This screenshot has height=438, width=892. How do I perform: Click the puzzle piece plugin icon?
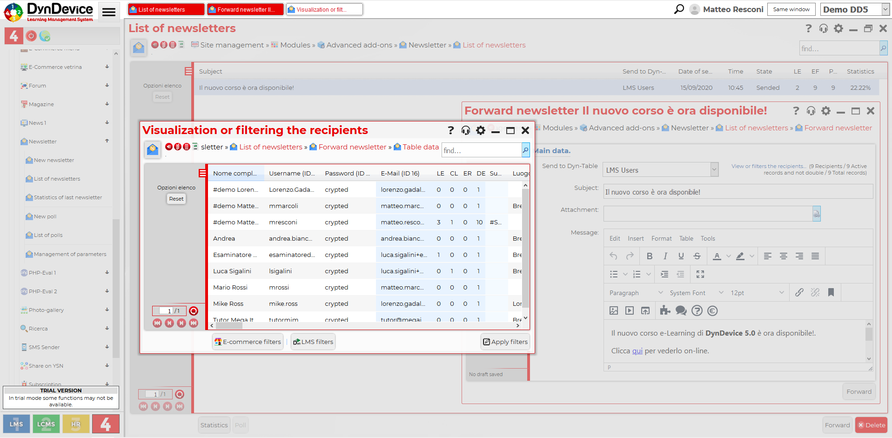tap(665, 310)
